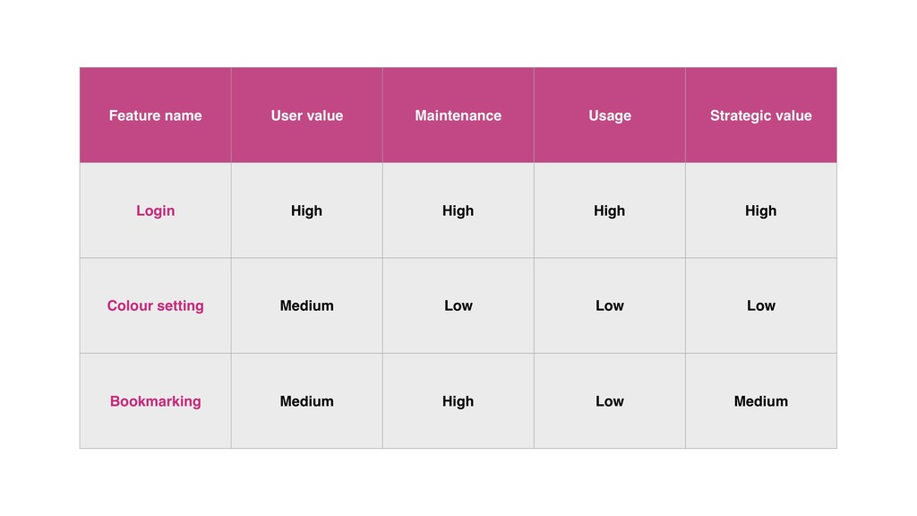
Task: Click Colour setting's Strategic value Low cell
Action: tap(760, 305)
